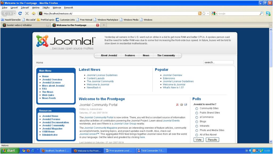This screenshot has width=273, height=154.
Task: Click the e-mail article icon
Action: (186, 105)
